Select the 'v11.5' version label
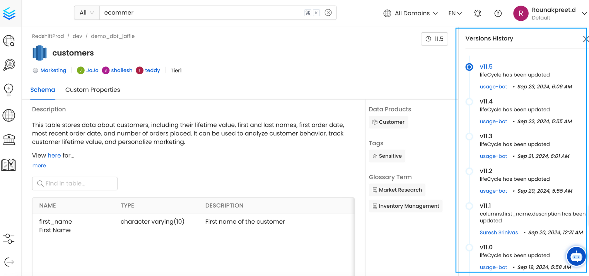This screenshot has width=589, height=276. point(486,66)
